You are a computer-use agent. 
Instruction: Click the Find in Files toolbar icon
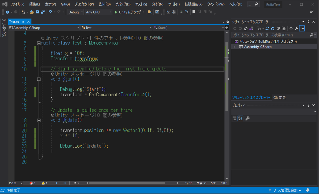click(150, 12)
